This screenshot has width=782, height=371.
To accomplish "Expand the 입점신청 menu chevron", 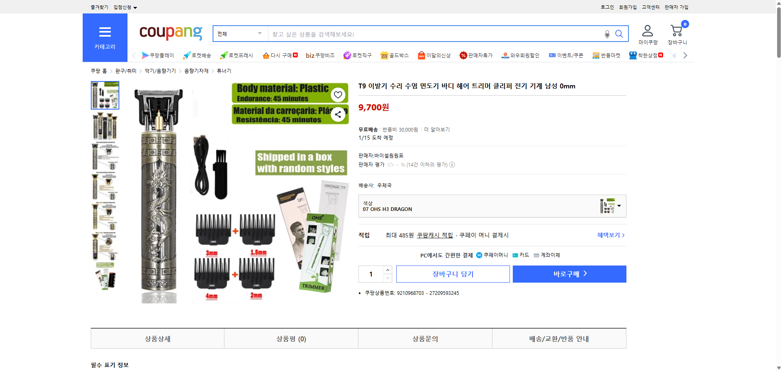I will click(136, 7).
